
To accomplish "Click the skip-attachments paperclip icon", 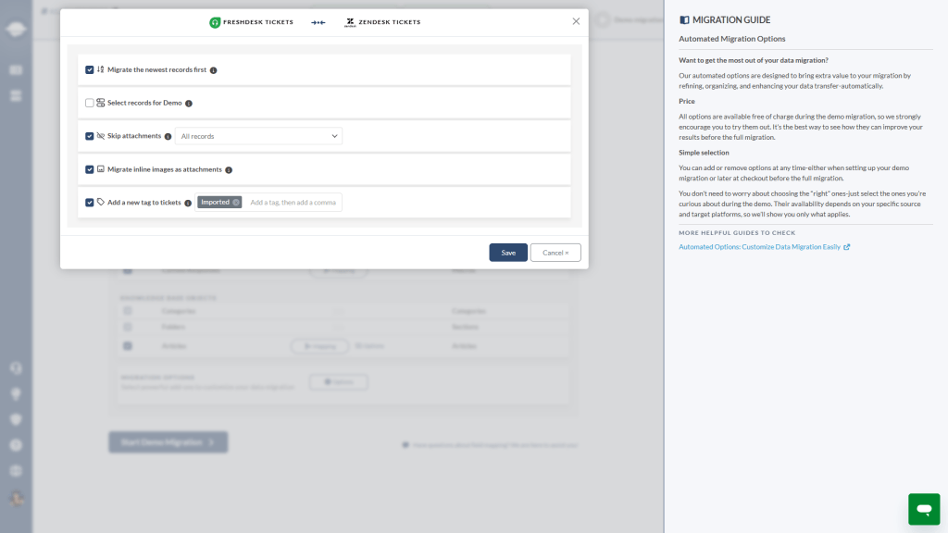I will tap(100, 136).
